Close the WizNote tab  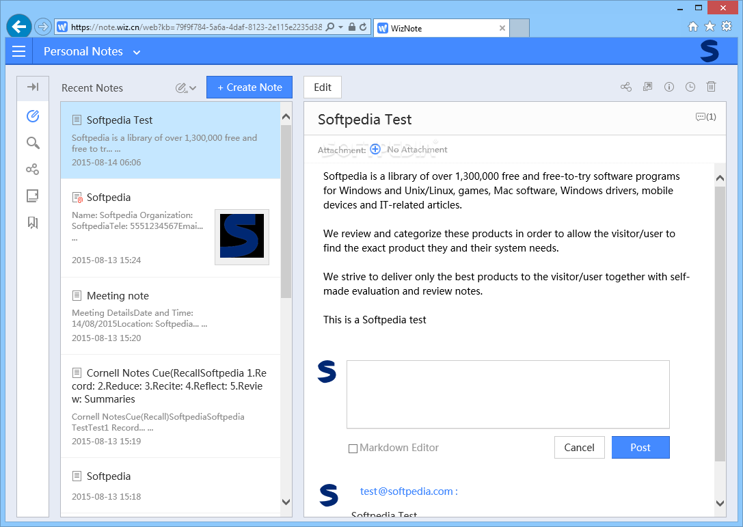pos(502,28)
